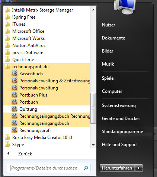
Task: Click the programs list scrollbar thumb
Action: 93,108
